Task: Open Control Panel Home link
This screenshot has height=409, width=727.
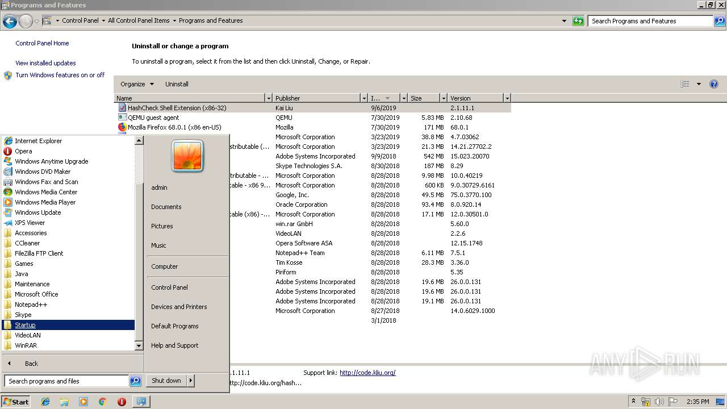Action: pyautogui.click(x=42, y=43)
